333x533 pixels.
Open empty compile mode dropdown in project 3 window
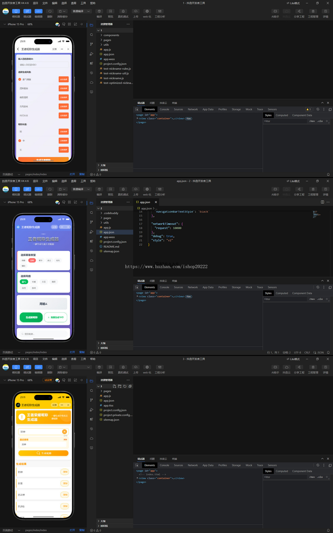[81, 367]
